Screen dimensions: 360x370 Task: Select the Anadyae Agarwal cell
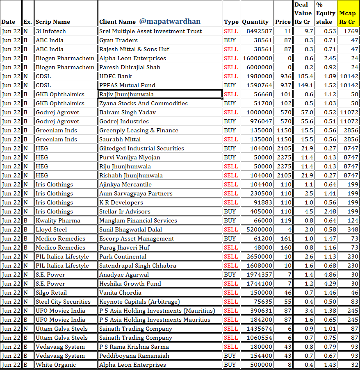[160, 275]
